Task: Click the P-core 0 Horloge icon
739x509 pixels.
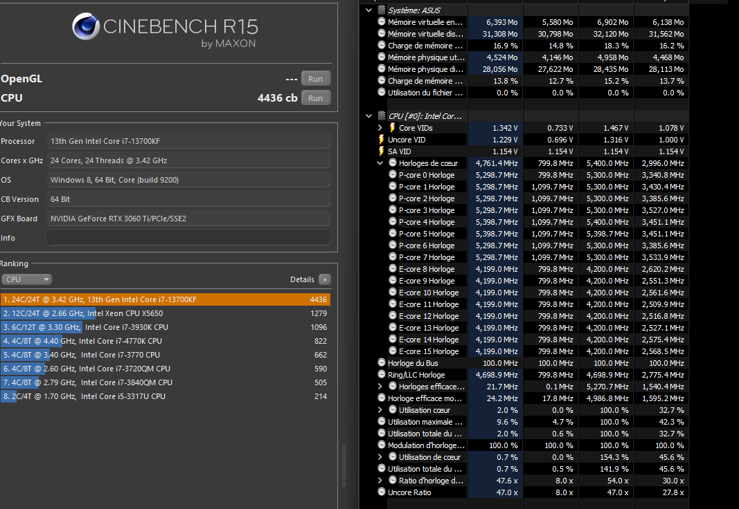Action: coord(393,174)
